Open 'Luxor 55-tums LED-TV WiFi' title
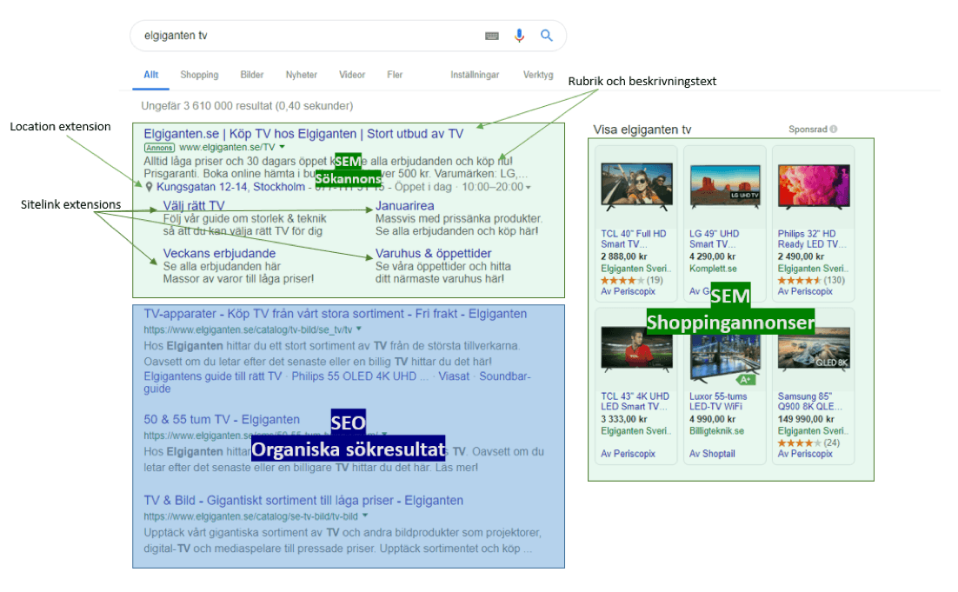The width and height of the screenshot is (958, 592). click(x=718, y=402)
